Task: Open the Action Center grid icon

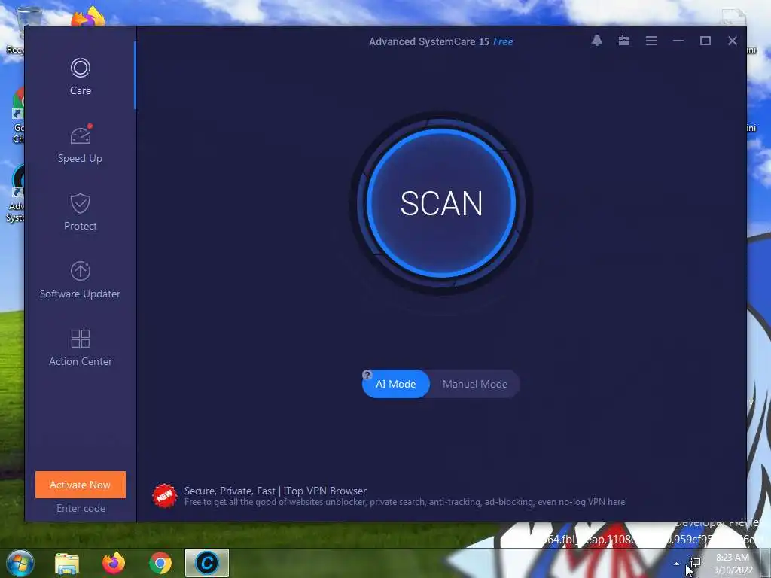Action: click(x=80, y=339)
